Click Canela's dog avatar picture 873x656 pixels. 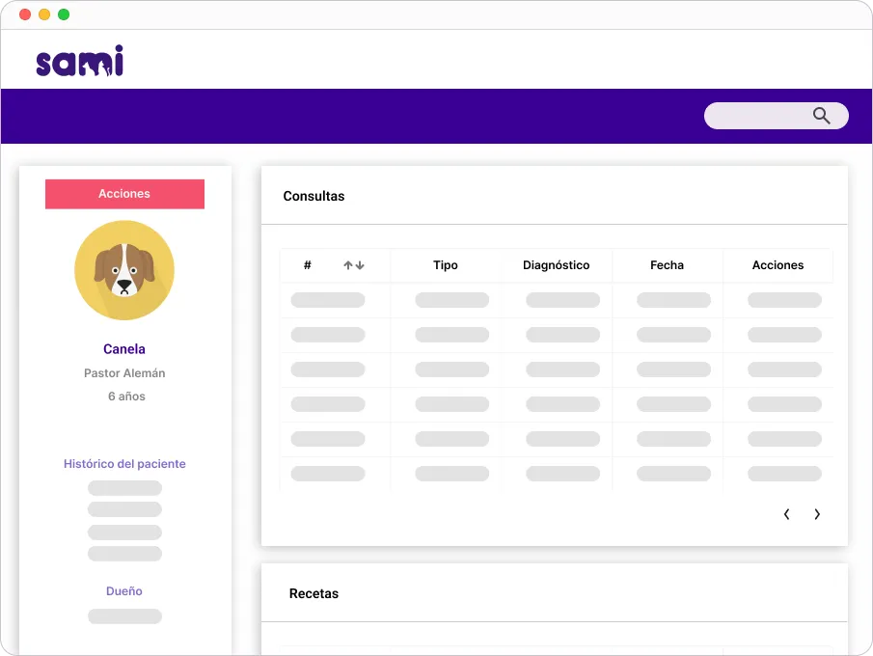point(124,270)
